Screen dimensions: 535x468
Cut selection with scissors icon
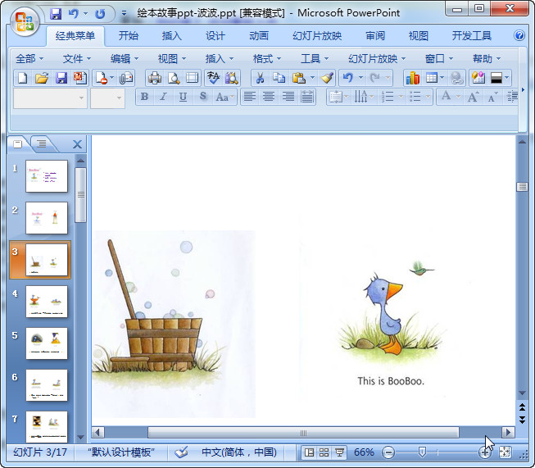pyautogui.click(x=260, y=78)
